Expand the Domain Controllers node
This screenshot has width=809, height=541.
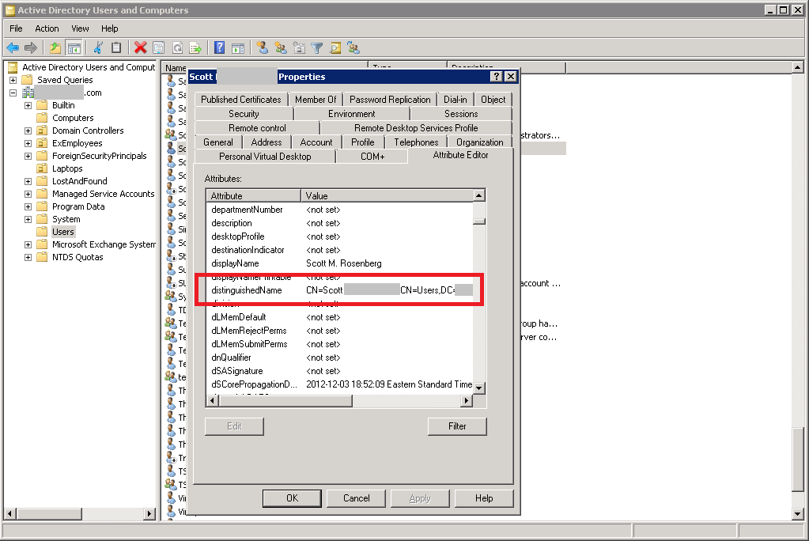(28, 131)
